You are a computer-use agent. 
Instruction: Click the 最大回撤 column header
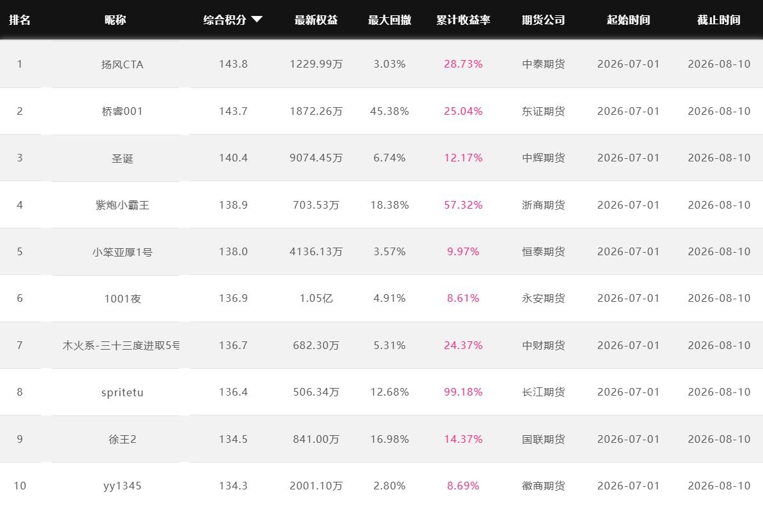[x=390, y=20]
